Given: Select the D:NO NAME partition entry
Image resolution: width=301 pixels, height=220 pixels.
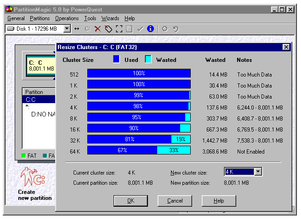Looking at the screenshot, I should 43,113.
